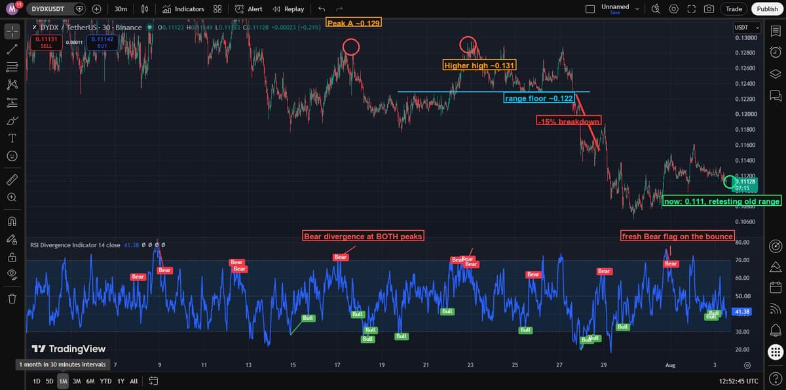The height and width of the screenshot is (390, 786).
Task: Open DYDXUSDT symbol search
Action: (58, 9)
